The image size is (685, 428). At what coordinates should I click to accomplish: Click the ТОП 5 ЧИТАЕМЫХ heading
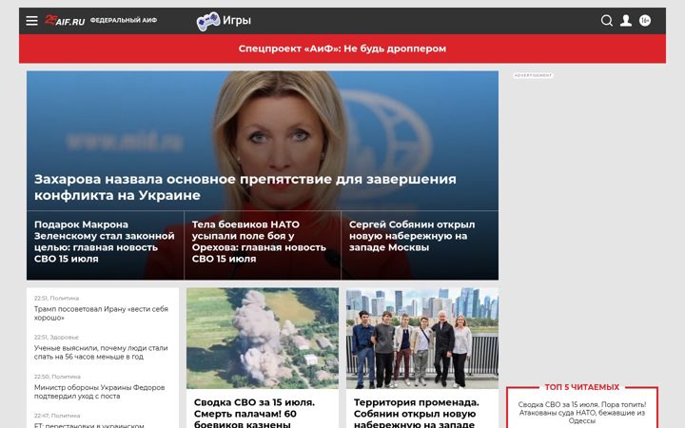tap(582, 387)
